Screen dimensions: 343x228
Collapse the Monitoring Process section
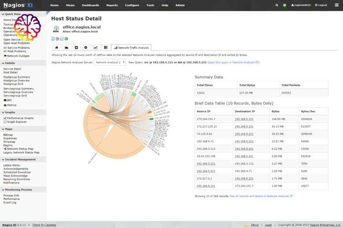16,190
